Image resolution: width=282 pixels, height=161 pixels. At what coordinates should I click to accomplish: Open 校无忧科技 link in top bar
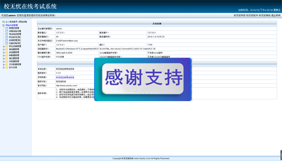[239, 16]
